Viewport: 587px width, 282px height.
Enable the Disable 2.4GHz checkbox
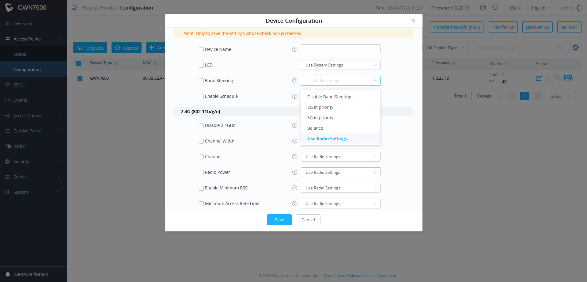click(x=201, y=126)
